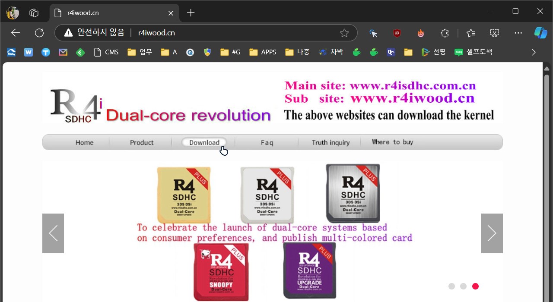
Task: Click the page scrollbar up arrow
Action: pyautogui.click(x=547, y=69)
